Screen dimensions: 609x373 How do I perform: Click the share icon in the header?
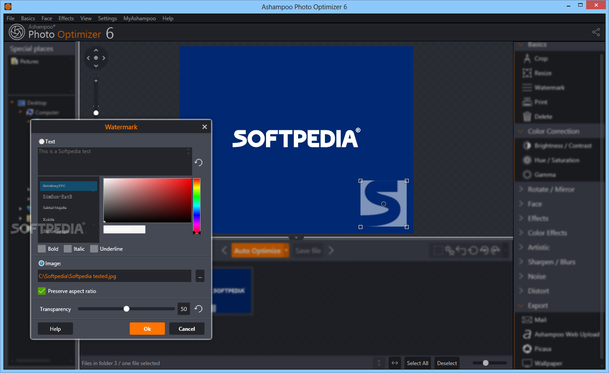596,32
